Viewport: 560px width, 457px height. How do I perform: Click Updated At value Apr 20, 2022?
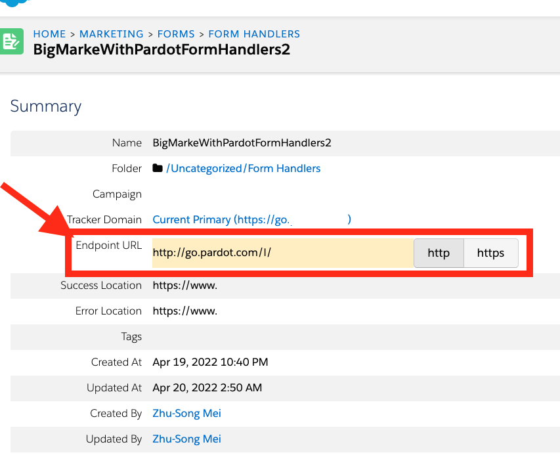coord(207,387)
